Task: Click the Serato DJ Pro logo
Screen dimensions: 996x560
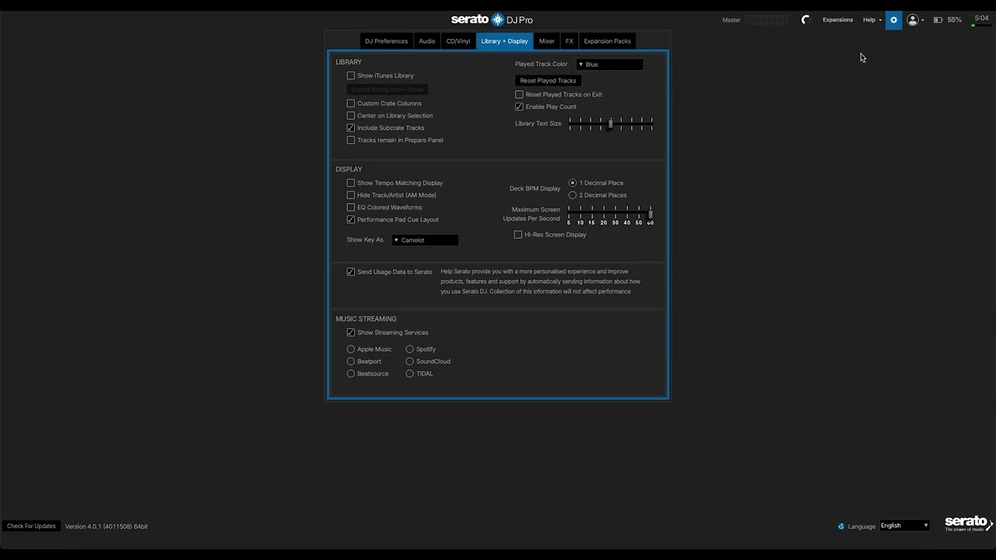Action: 492,19
